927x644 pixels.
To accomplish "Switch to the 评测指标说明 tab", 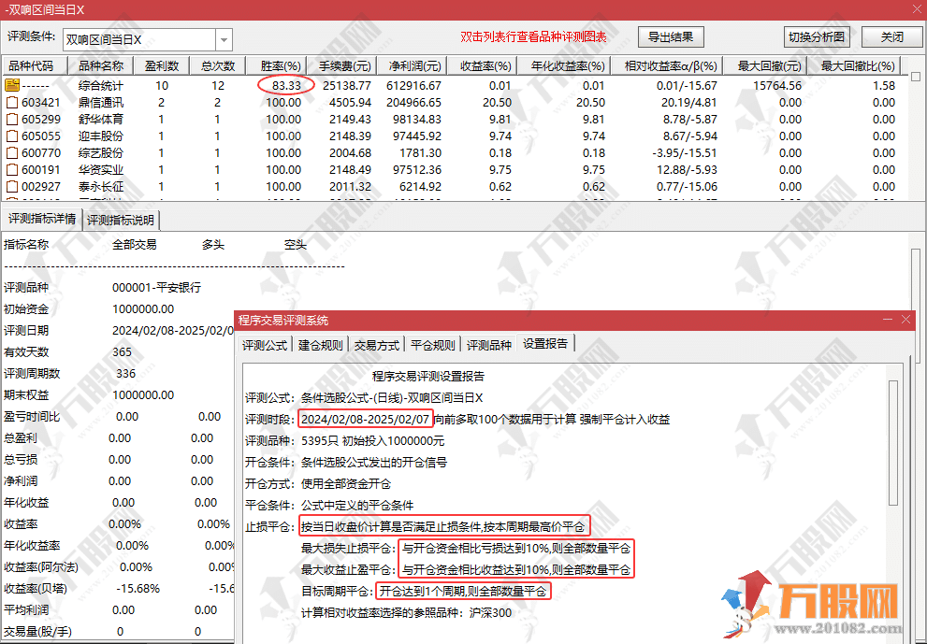I will point(121,220).
